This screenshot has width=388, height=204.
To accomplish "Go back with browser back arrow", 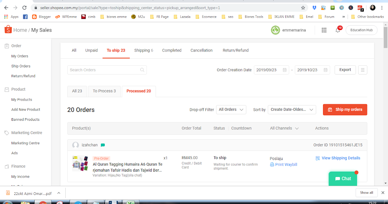I will [6, 7].
